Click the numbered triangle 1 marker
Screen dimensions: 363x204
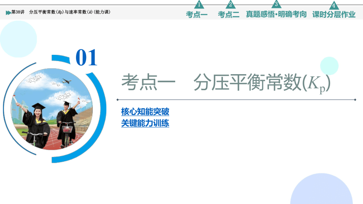point(199,5)
